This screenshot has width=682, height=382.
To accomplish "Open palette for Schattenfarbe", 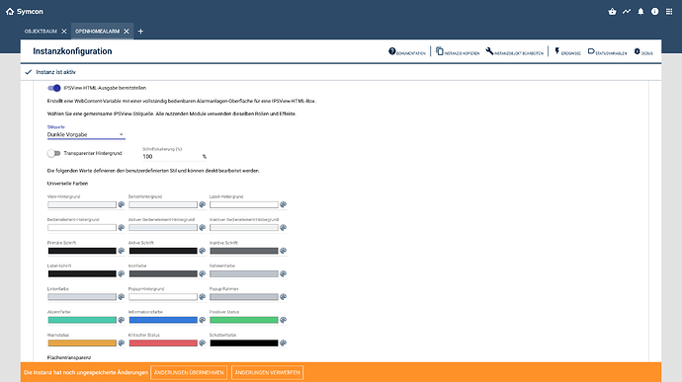I will [283, 343].
